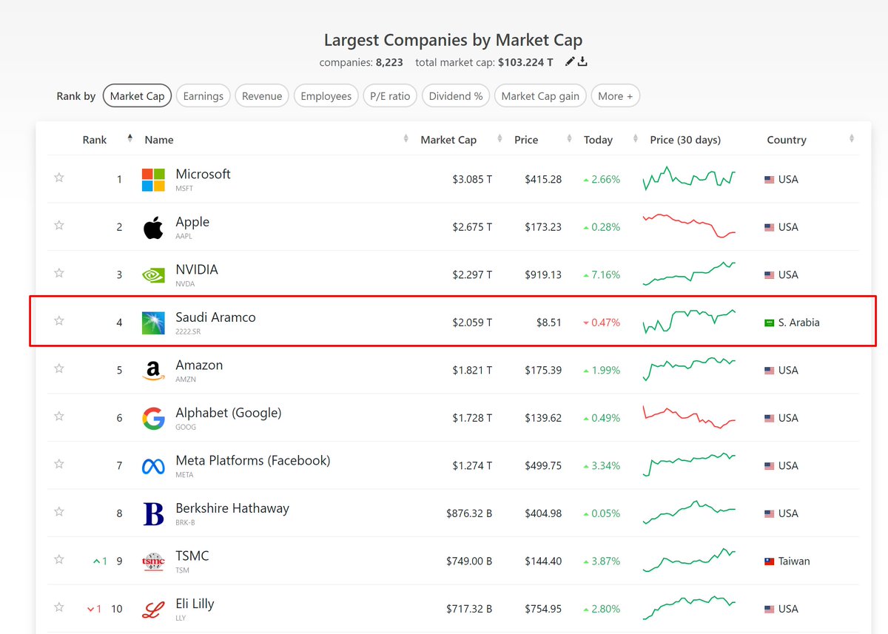
Task: Open the TSMC company link
Action: [192, 556]
